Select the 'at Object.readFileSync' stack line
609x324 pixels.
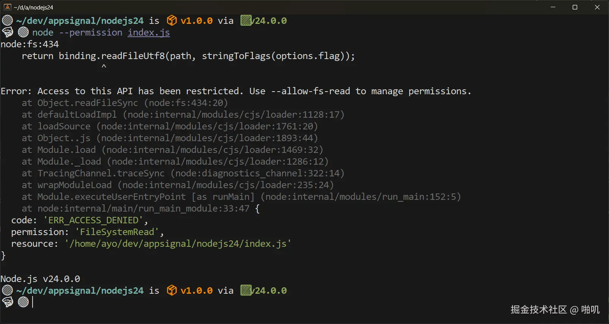click(125, 103)
